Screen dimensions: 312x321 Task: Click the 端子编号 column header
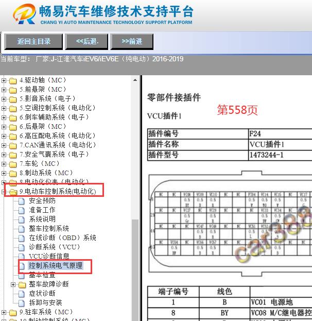pos(174,292)
